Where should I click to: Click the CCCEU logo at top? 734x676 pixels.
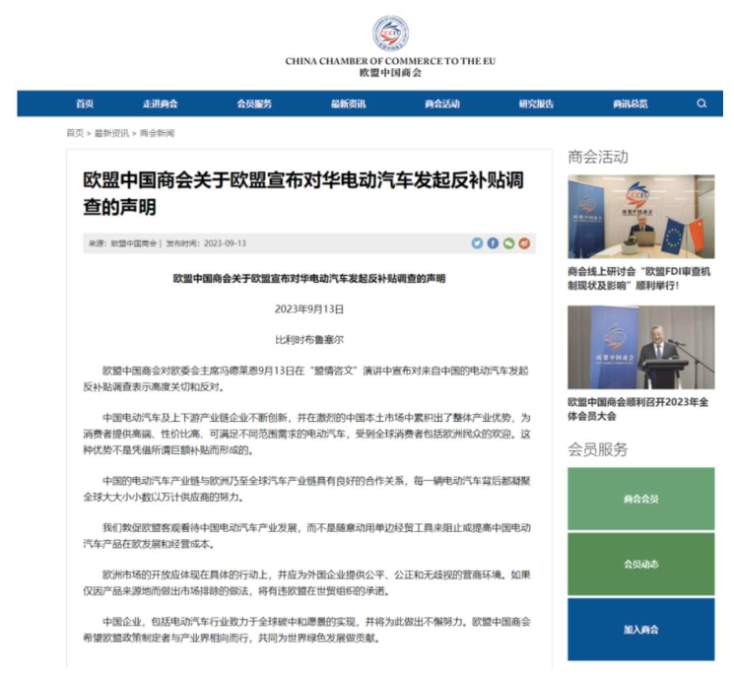point(390,34)
